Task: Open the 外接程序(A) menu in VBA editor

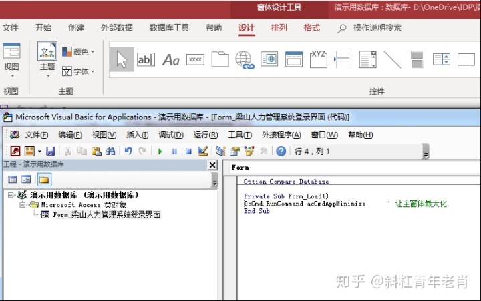Action: tap(281, 135)
